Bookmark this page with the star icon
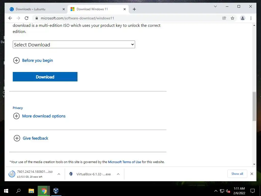The image size is (261, 196). coord(232,18)
